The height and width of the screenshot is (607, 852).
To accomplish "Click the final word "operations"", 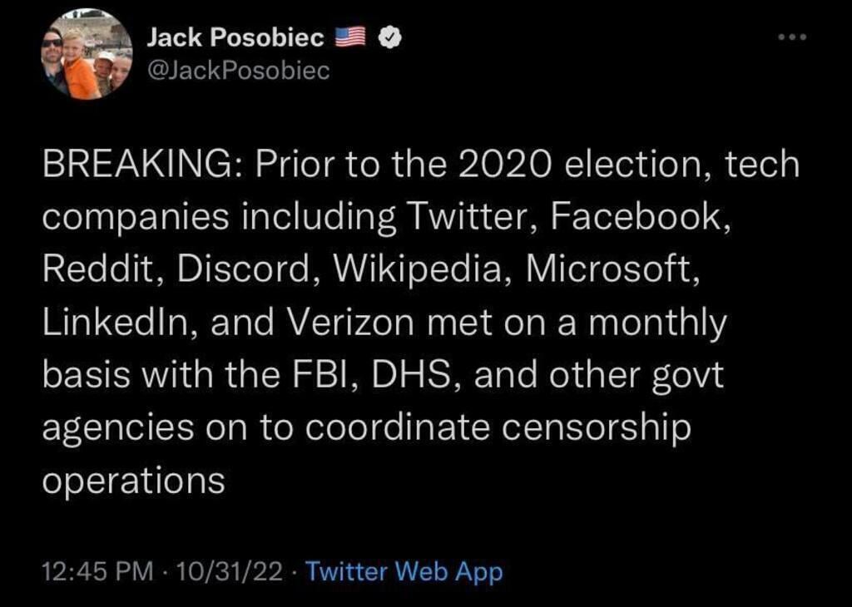I will [x=133, y=481].
